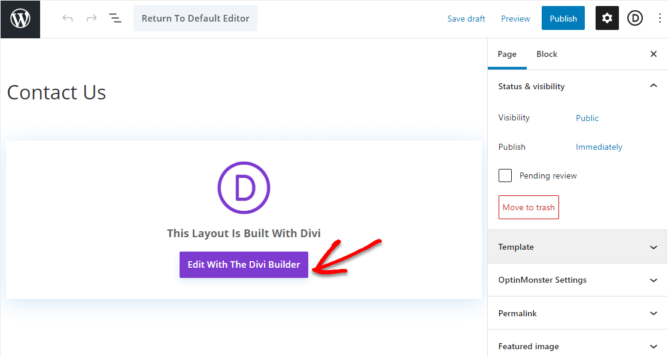Click the Divi D toolbar icon
This screenshot has height=357, width=668.
[x=634, y=19]
